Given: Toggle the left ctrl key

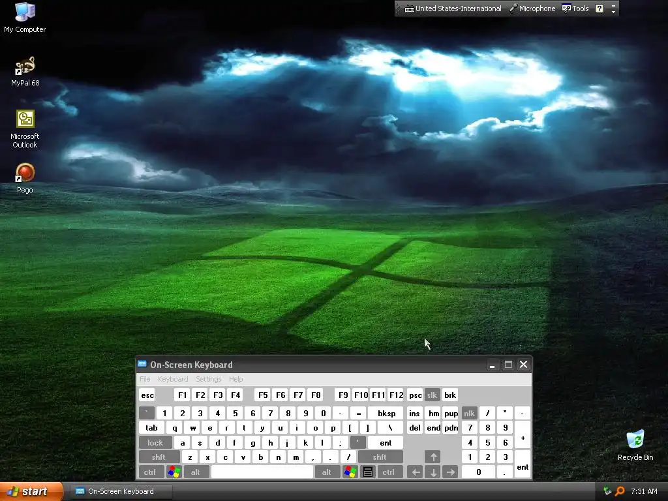Looking at the screenshot, I should pyautogui.click(x=150, y=472).
